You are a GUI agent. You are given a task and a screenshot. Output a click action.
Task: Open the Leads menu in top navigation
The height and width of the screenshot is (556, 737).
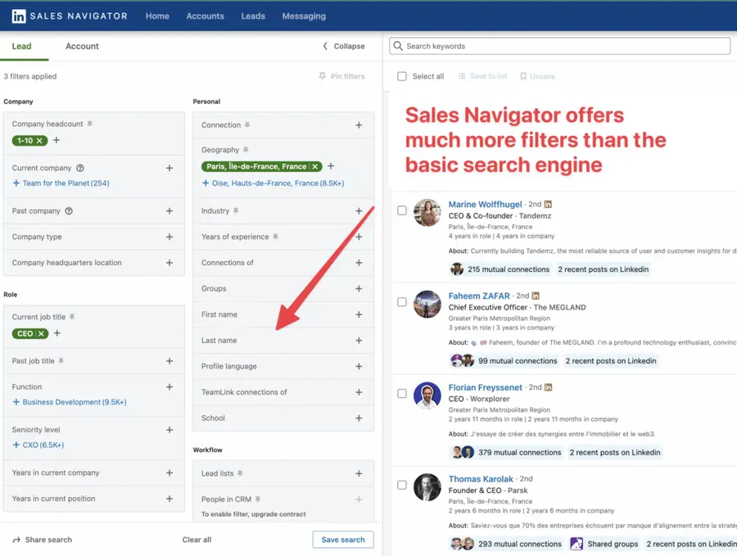tap(253, 16)
